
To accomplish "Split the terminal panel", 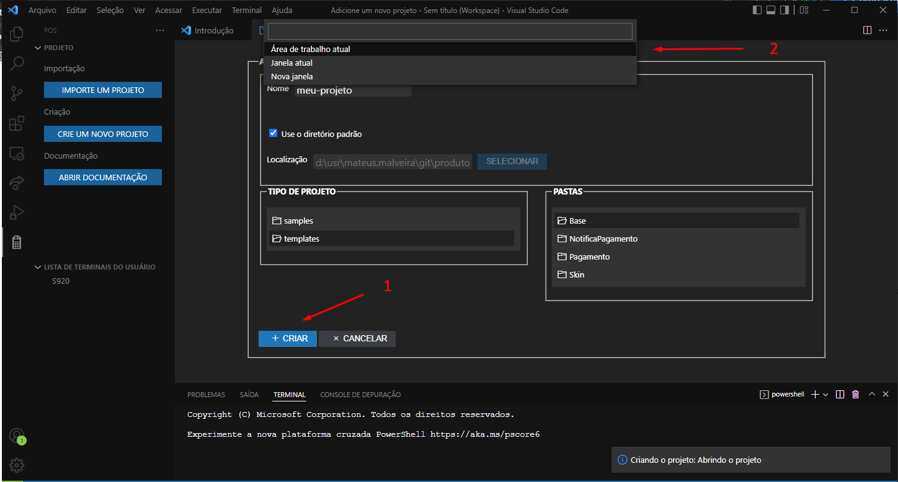I will point(840,394).
